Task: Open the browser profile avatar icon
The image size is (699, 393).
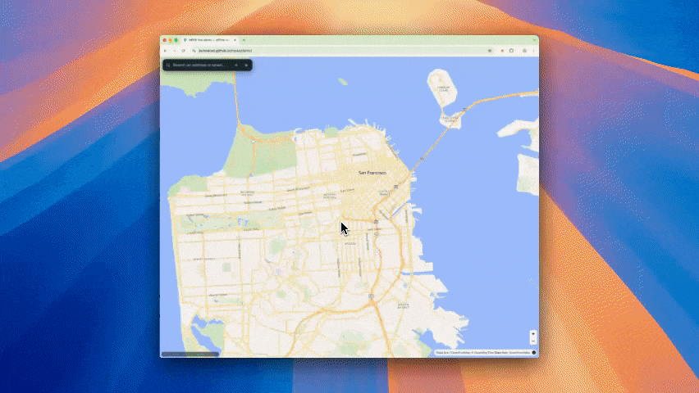Action: point(525,51)
